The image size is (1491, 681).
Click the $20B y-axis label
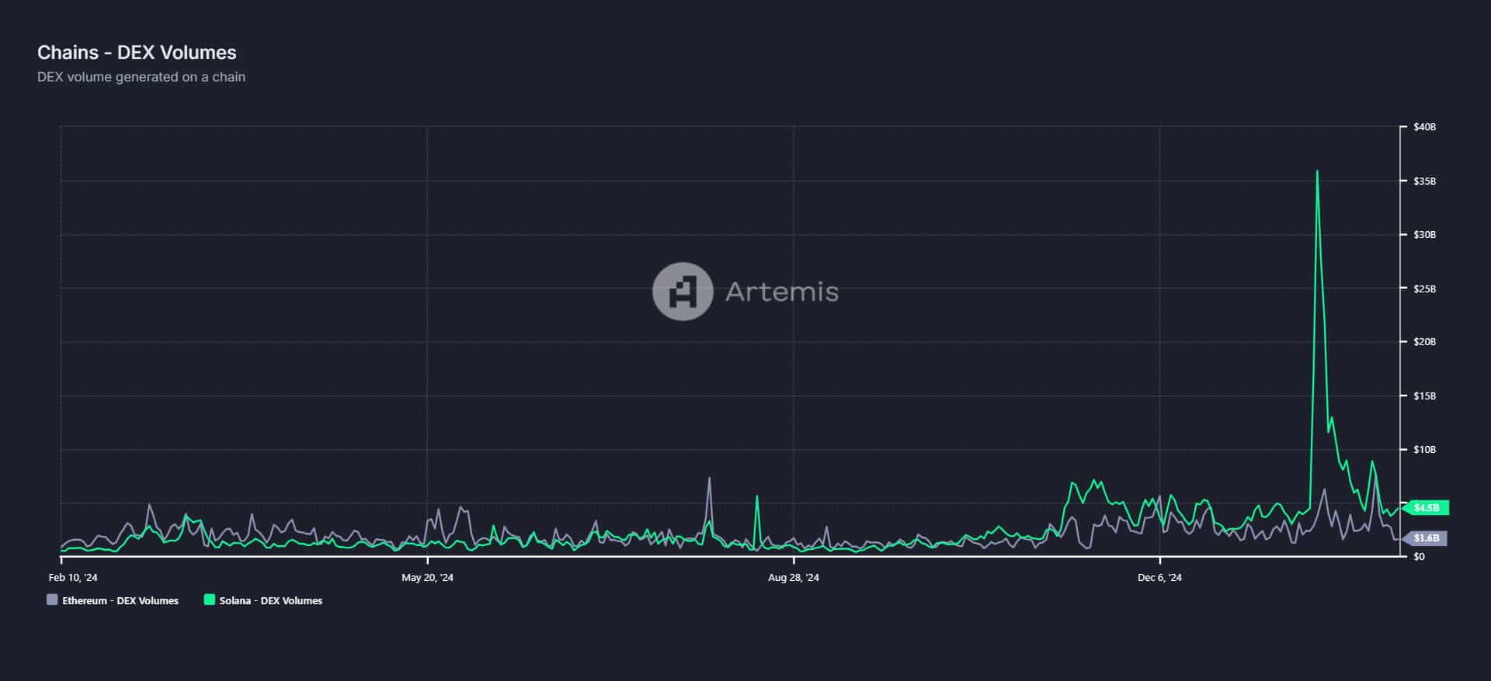[x=1424, y=341]
